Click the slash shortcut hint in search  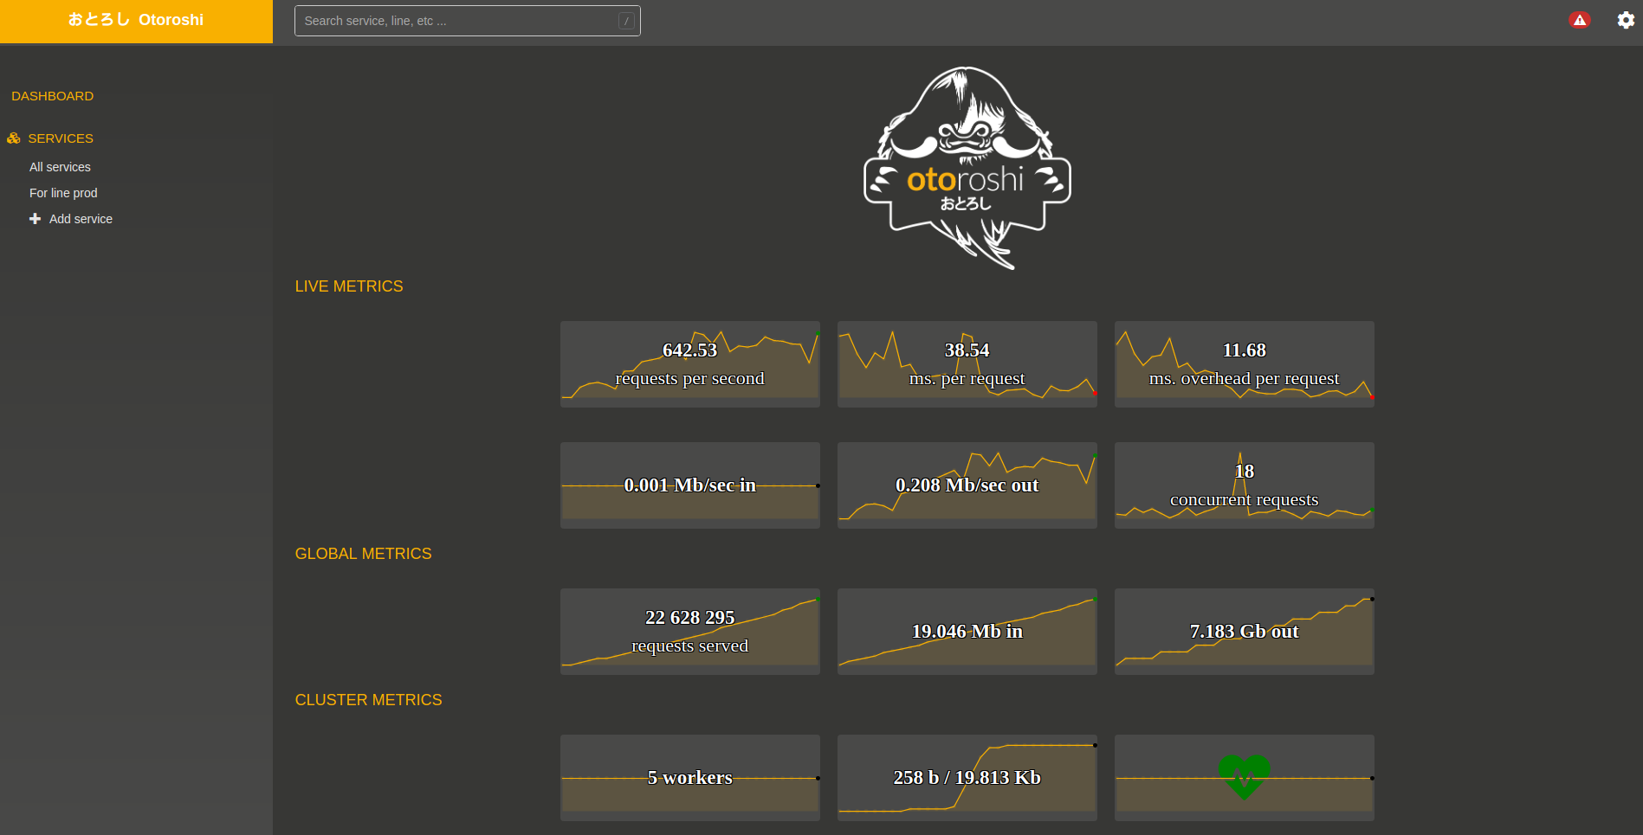[x=626, y=21]
